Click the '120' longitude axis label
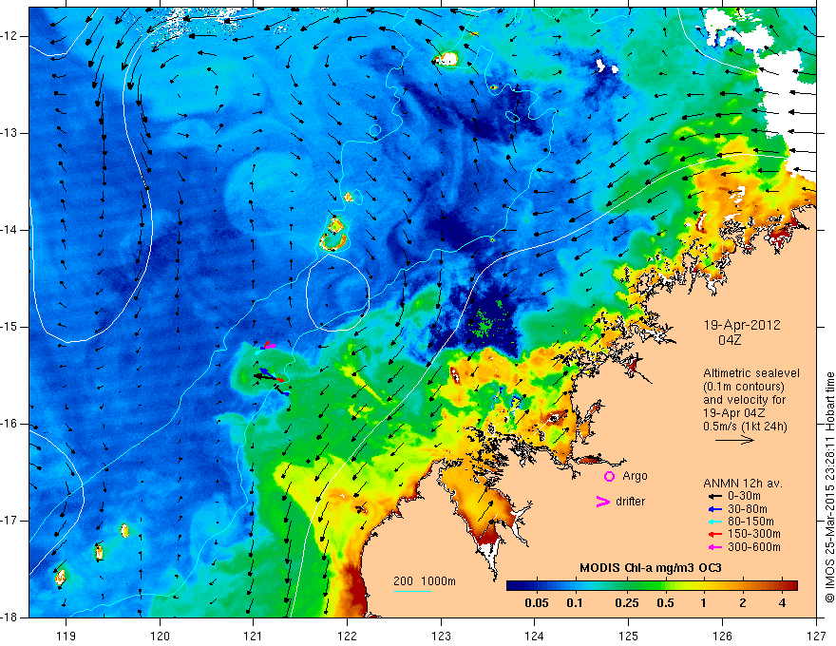 click(160, 636)
